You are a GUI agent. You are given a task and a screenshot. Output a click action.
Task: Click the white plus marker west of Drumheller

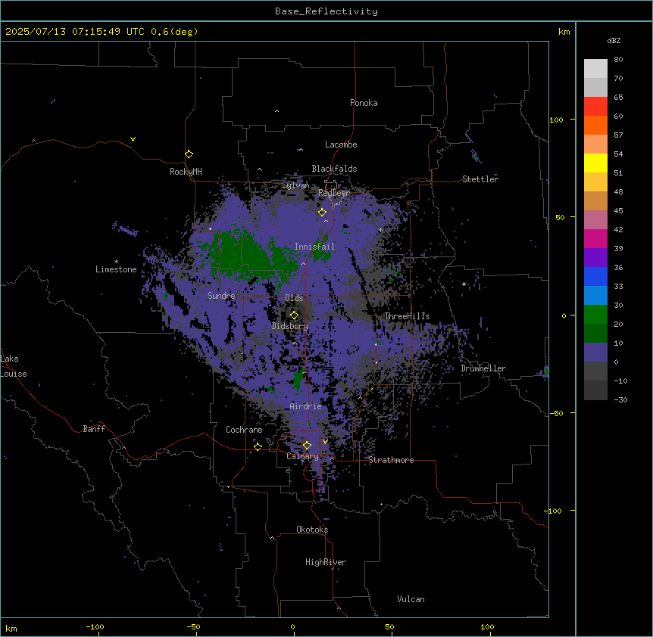pos(464,284)
